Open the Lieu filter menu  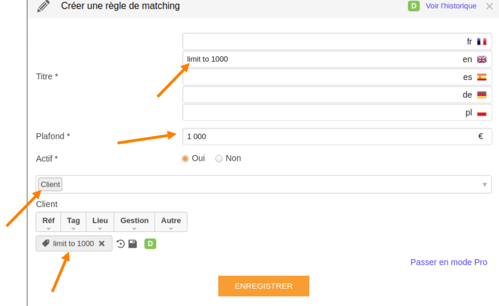(100, 222)
